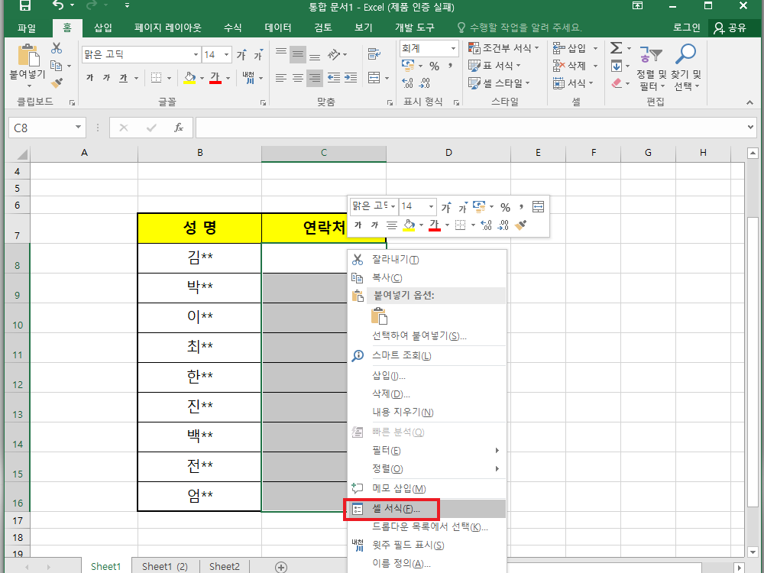Viewport: 764px width, 573px height.
Task: Click the column D header
Action: pos(448,153)
